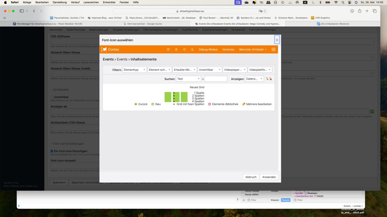This screenshot has height=217, width=387.
Task: Click the Anwenden button
Action: point(269,177)
